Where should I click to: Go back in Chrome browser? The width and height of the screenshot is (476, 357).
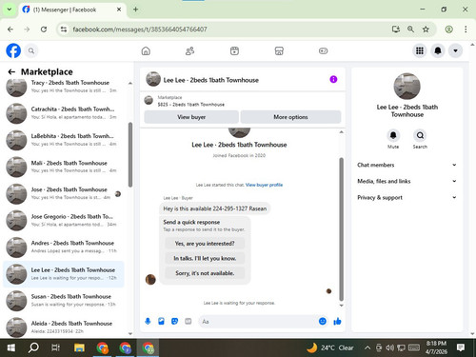click(10, 30)
